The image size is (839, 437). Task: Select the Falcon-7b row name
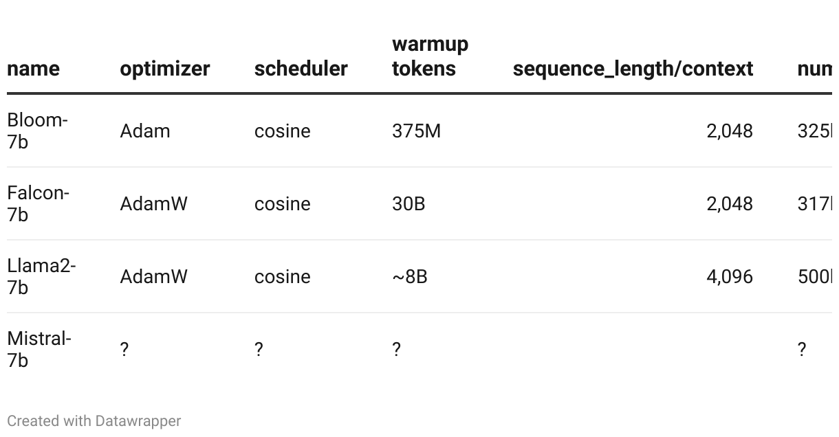point(38,203)
